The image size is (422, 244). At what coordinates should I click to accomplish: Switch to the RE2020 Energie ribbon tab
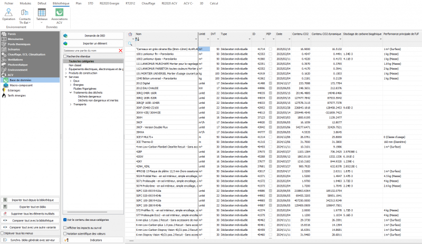[x=109, y=4]
